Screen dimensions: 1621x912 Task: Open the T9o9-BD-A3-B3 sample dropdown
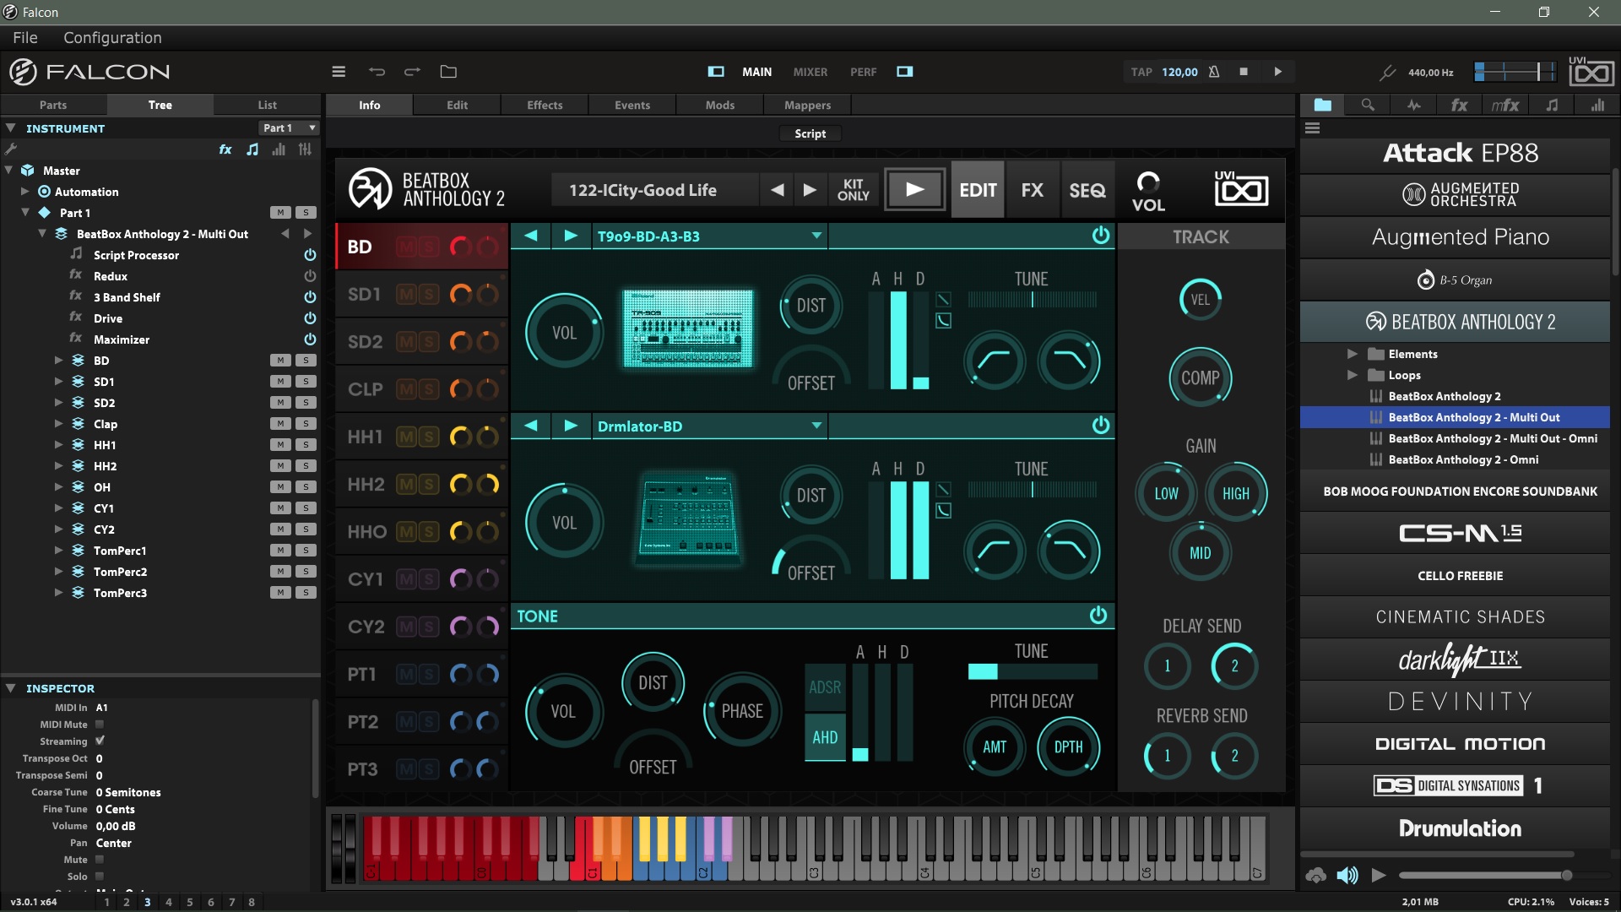pos(816,236)
